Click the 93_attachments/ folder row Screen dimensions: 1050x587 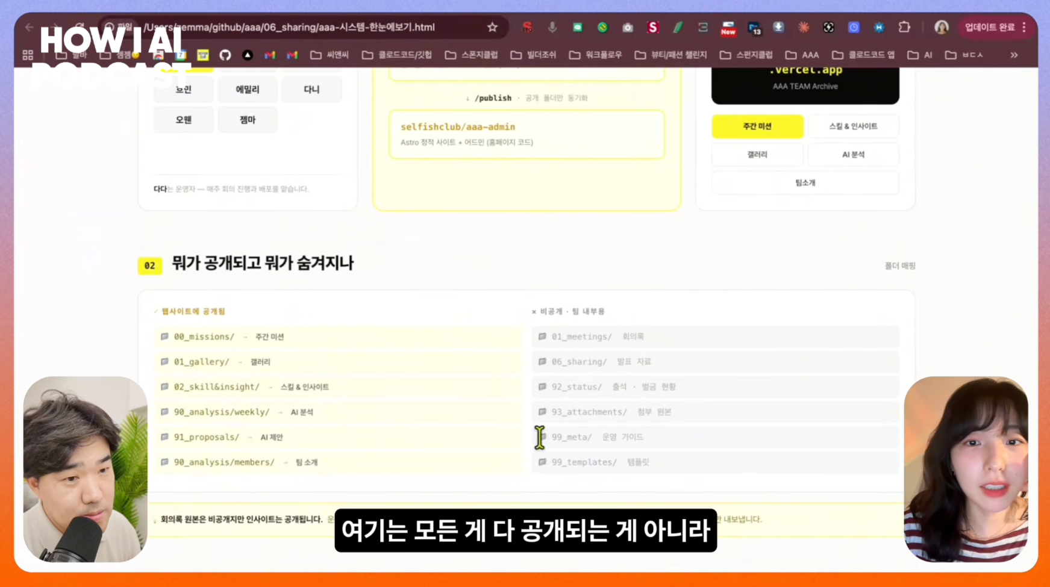[716, 412]
